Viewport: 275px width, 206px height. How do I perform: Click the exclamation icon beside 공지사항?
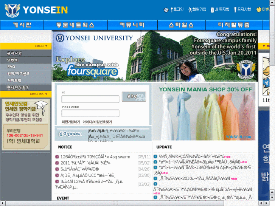[x=235, y=10]
